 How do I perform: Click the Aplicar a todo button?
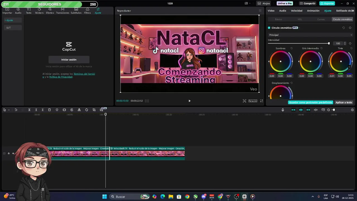click(x=344, y=102)
